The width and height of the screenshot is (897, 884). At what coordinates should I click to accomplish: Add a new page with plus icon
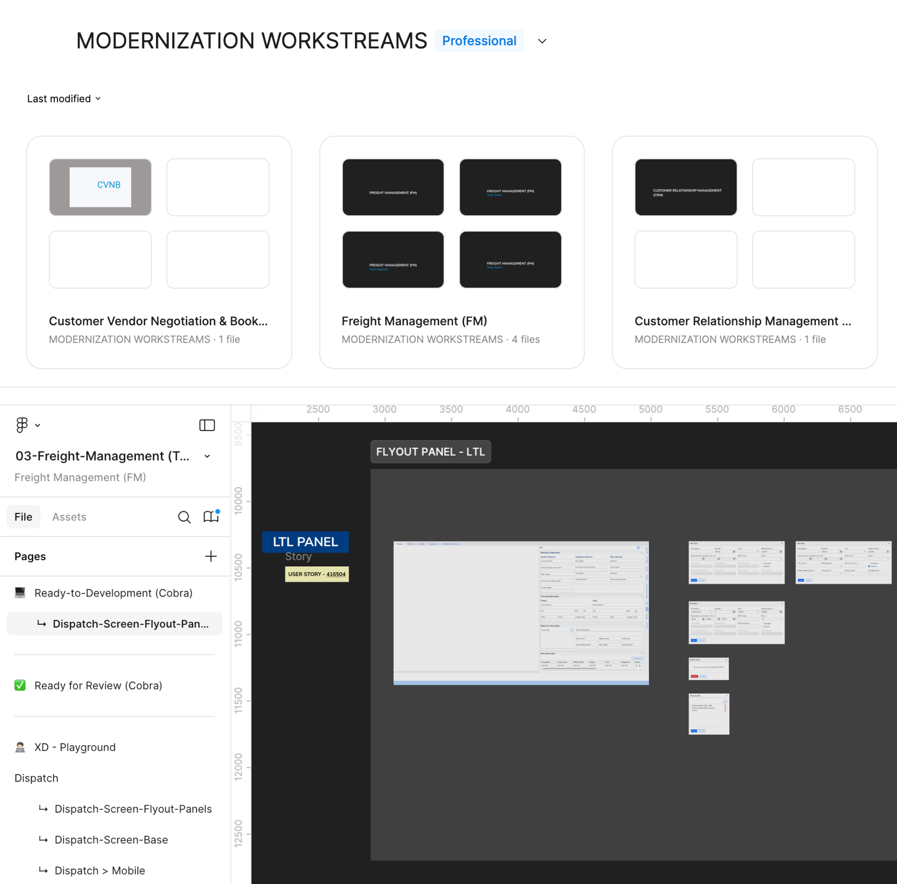[211, 556]
